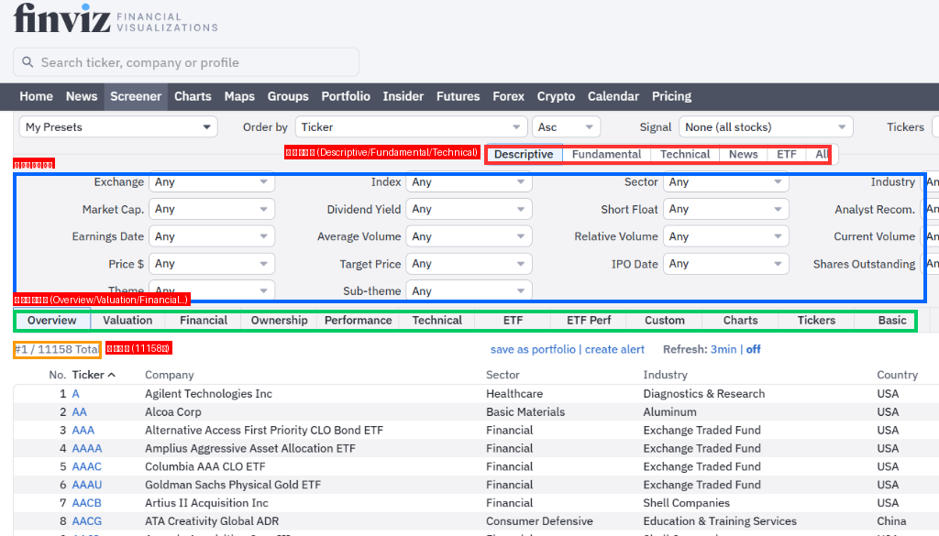This screenshot has width=939, height=536.
Task: Open Signal dropdown
Action: (766, 126)
